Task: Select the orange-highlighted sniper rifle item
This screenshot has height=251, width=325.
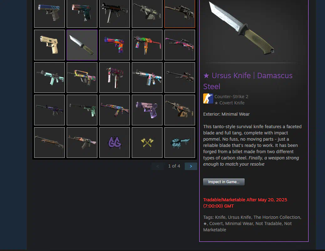Action: click(x=179, y=14)
